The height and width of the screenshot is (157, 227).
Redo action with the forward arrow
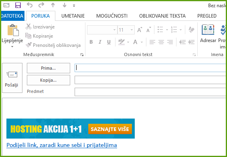41,5
